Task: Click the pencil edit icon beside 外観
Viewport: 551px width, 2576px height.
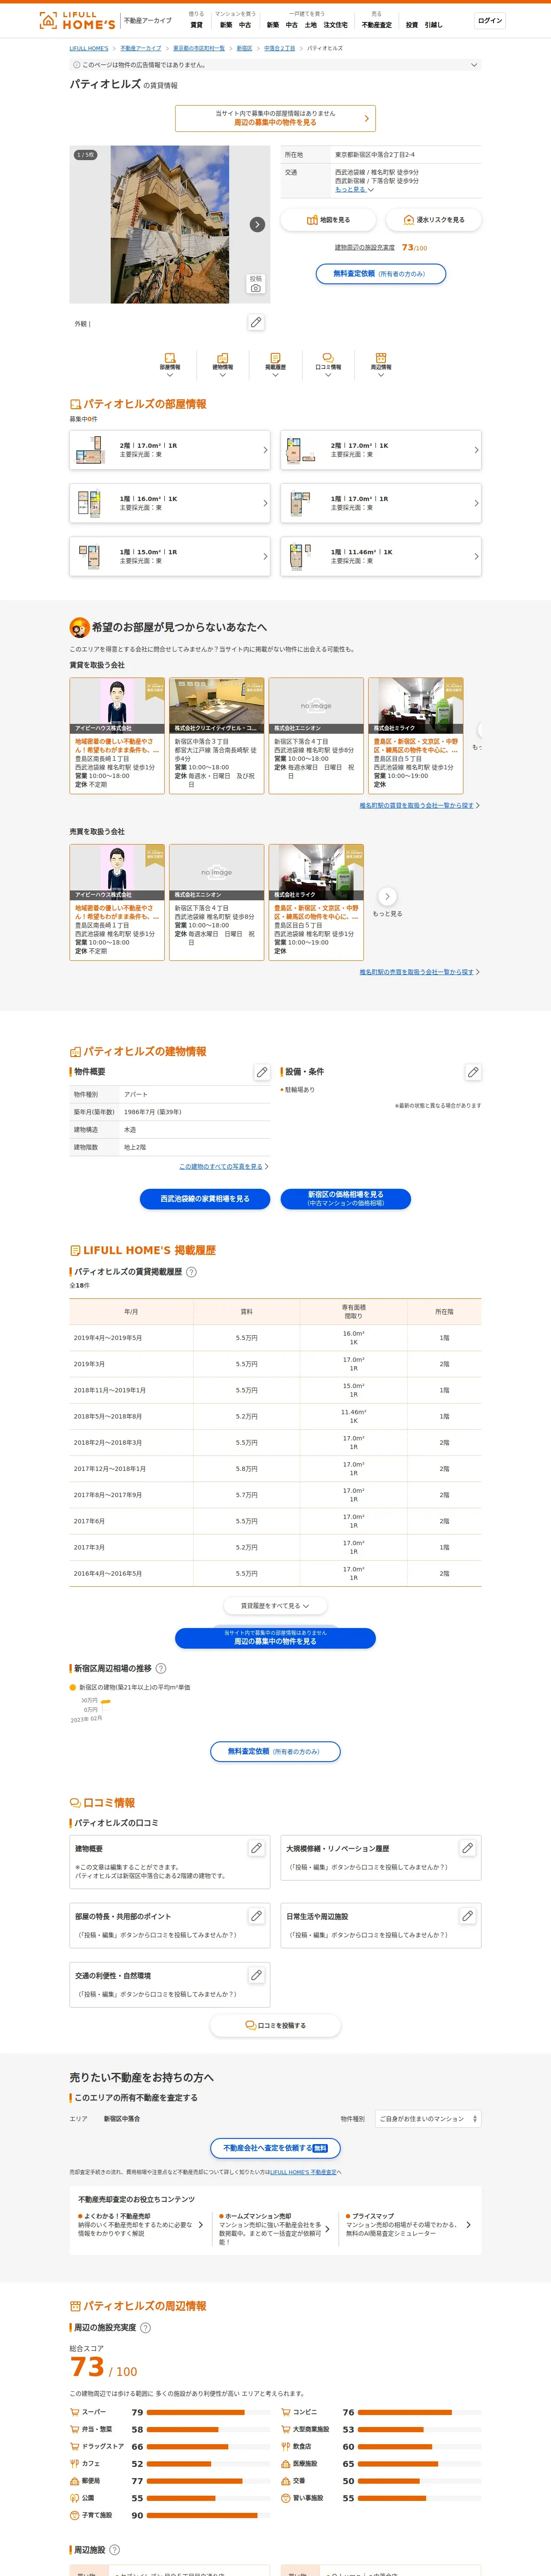Action: (256, 322)
